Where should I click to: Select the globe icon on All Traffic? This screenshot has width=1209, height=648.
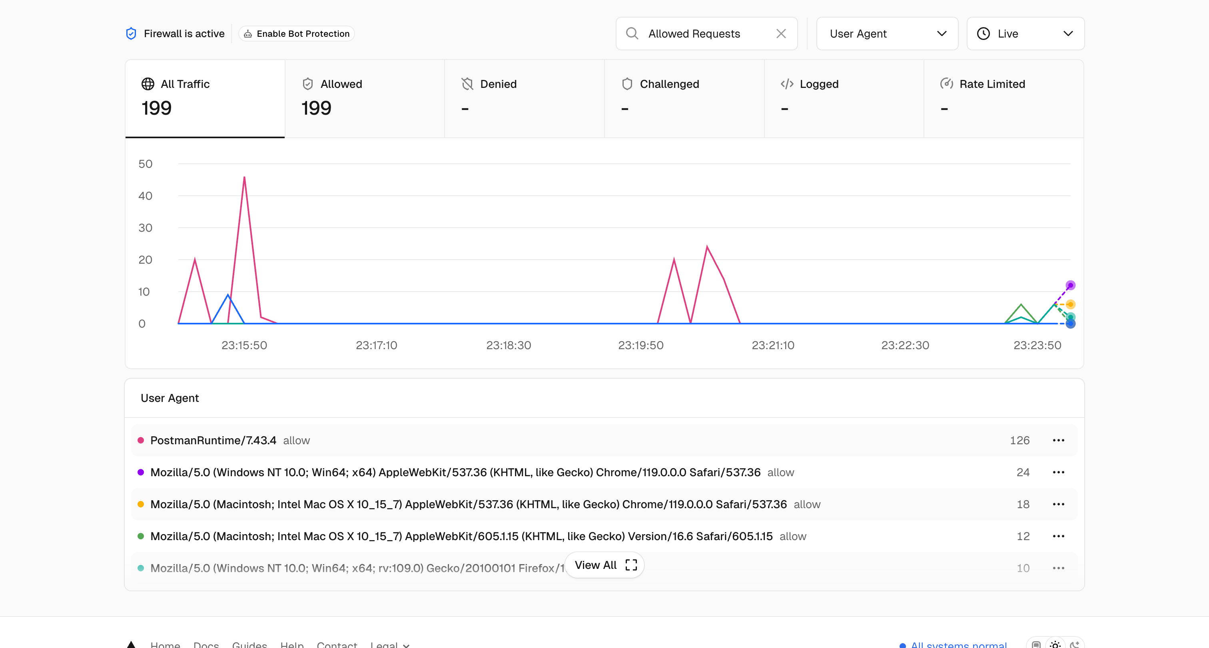pos(147,84)
